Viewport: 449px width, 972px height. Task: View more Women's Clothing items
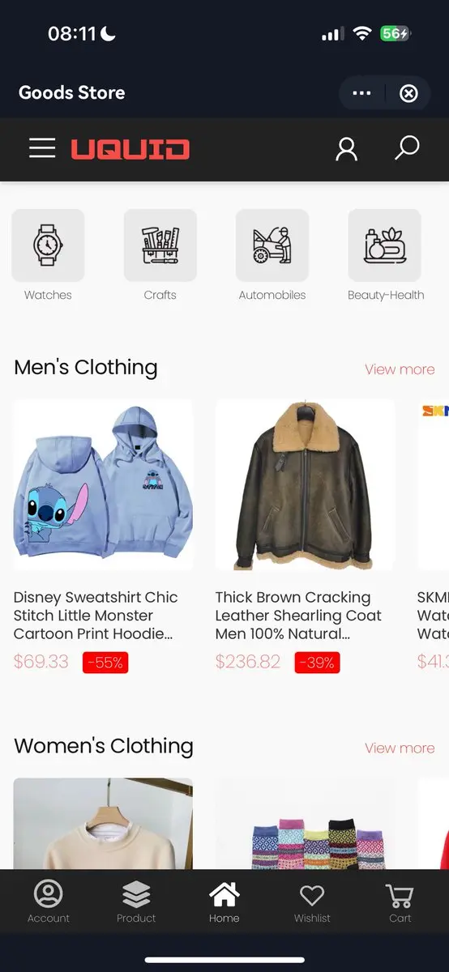[x=400, y=748]
